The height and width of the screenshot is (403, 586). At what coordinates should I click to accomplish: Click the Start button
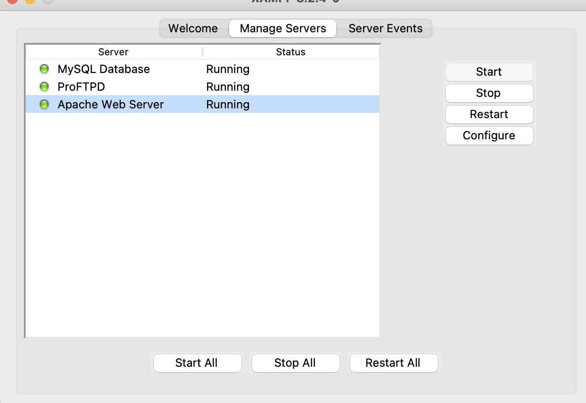(x=489, y=72)
